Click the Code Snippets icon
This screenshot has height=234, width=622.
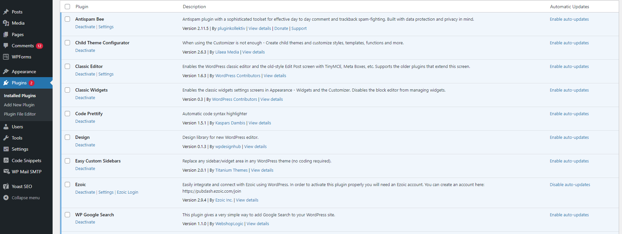coord(6,160)
